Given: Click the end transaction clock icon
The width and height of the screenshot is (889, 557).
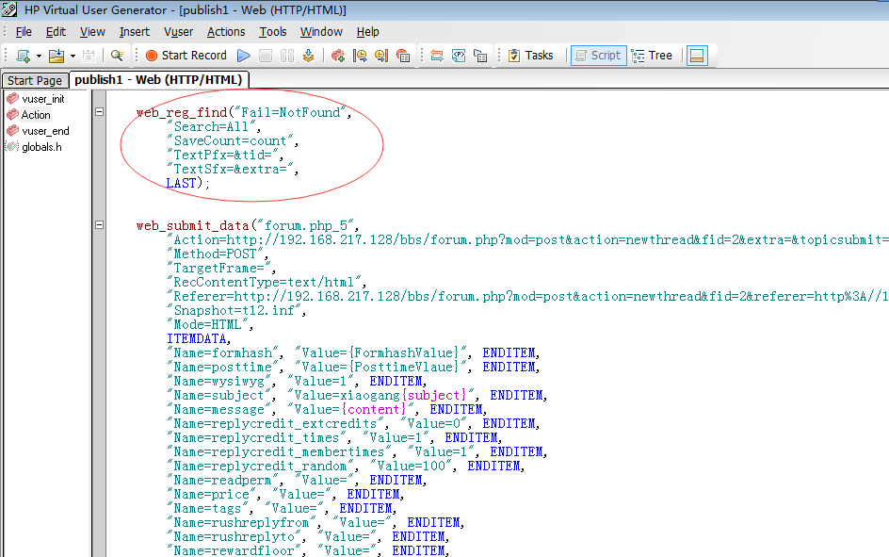Looking at the screenshot, I should (x=381, y=56).
